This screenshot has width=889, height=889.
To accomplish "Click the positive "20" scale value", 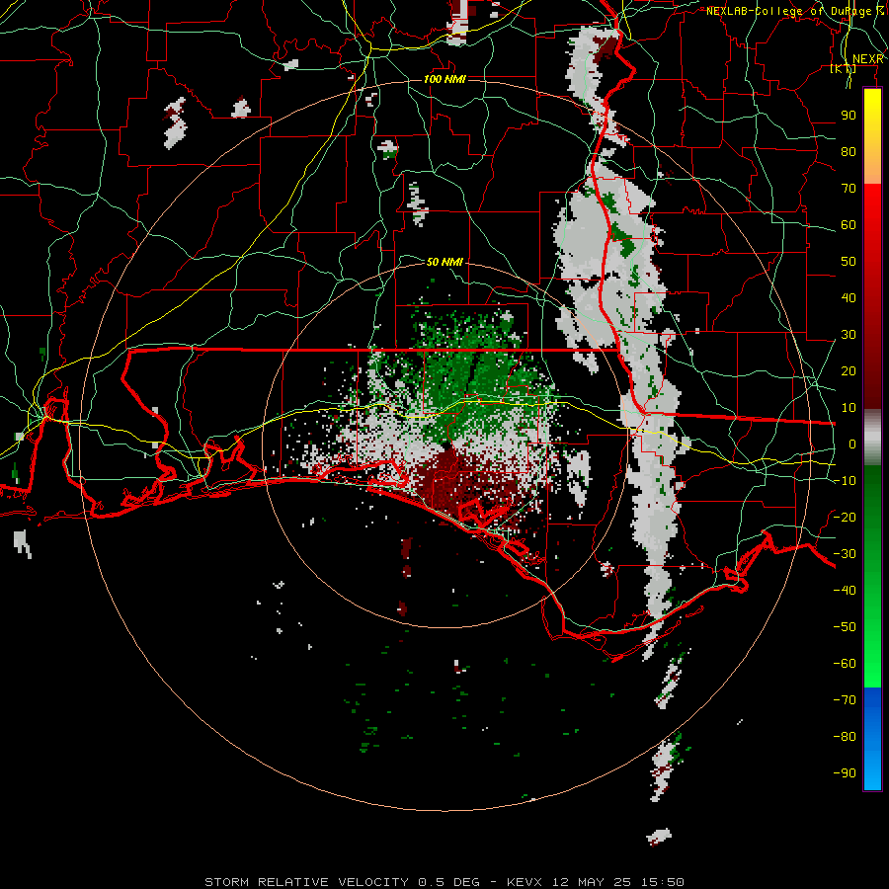I will pos(849,370).
